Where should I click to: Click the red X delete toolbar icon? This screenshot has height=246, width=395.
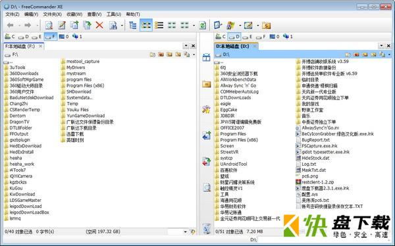(x=99, y=25)
